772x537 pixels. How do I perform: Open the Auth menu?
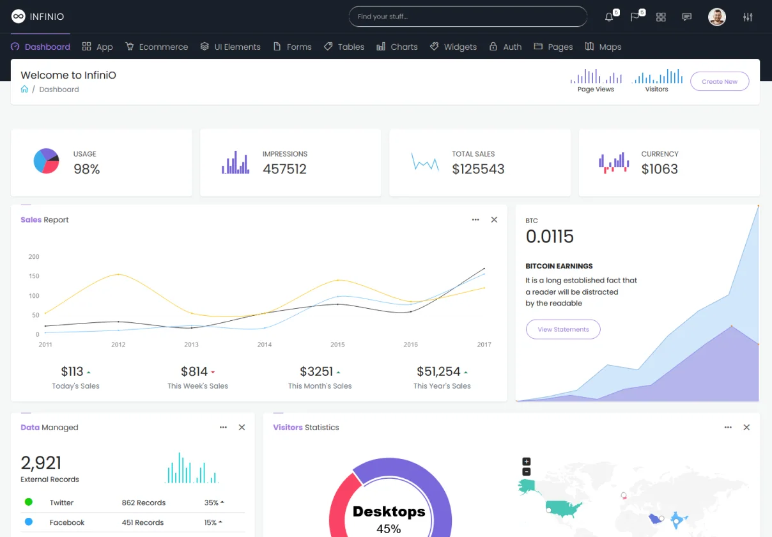click(x=506, y=47)
